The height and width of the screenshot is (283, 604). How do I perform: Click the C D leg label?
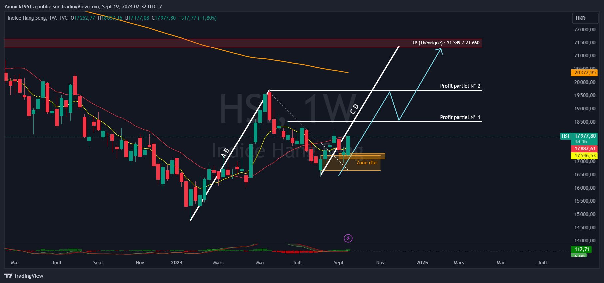pyautogui.click(x=355, y=109)
